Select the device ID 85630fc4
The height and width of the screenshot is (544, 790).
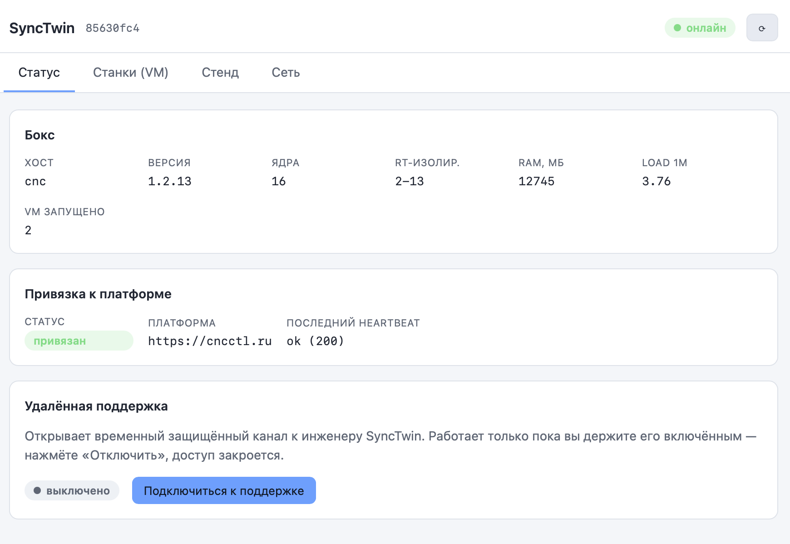click(x=113, y=28)
